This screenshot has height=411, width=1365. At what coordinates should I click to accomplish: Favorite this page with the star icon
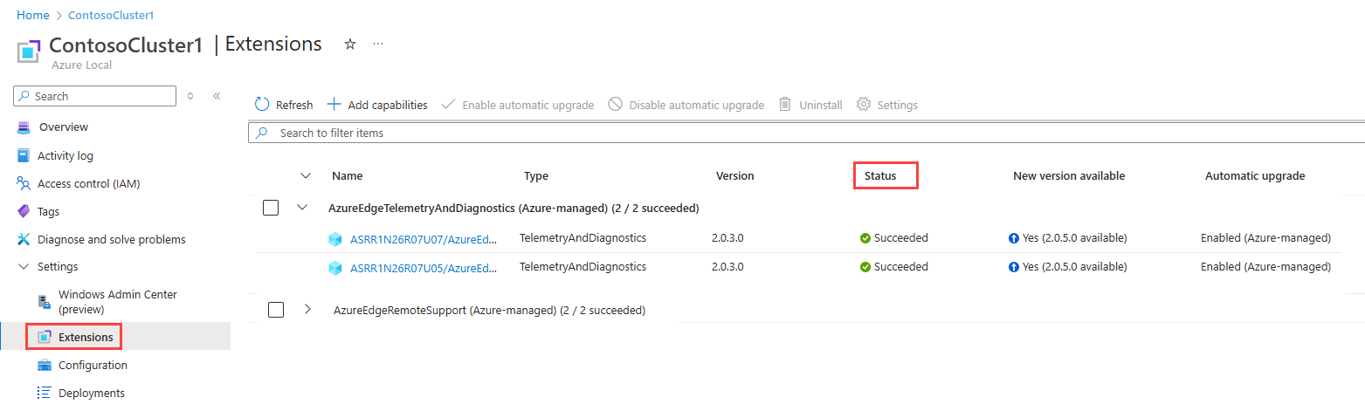pos(350,44)
